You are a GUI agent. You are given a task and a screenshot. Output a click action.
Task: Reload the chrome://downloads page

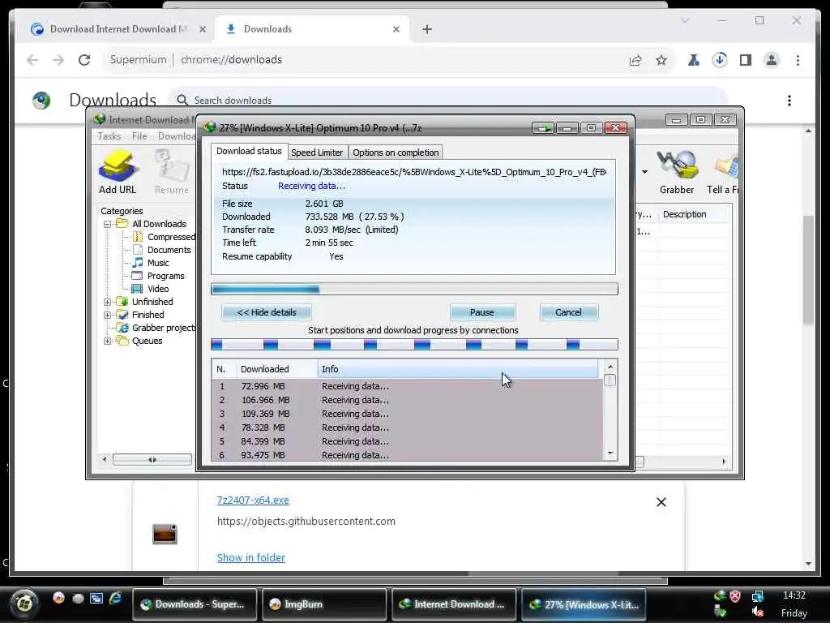coord(84,60)
